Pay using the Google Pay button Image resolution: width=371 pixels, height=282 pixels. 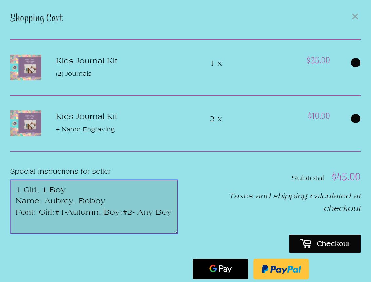coord(221,269)
